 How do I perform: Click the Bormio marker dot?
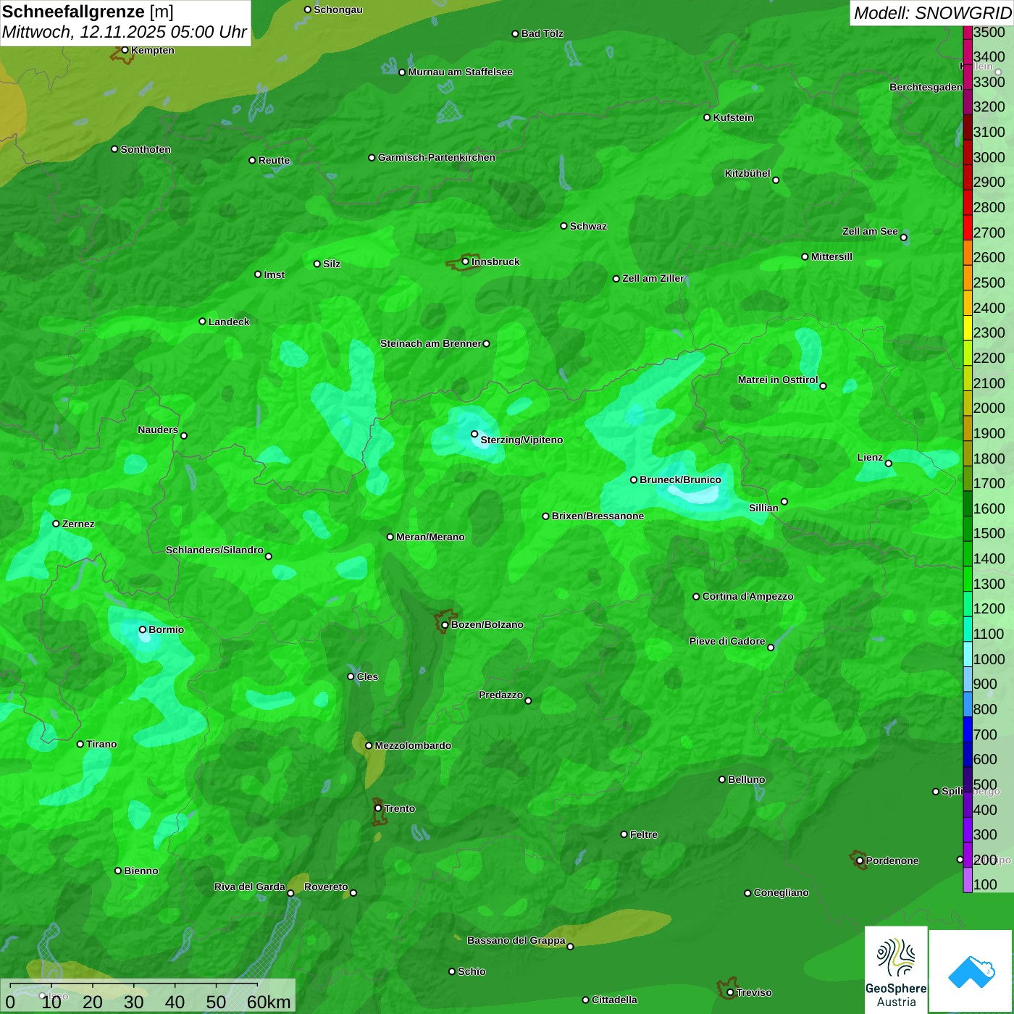point(143,629)
